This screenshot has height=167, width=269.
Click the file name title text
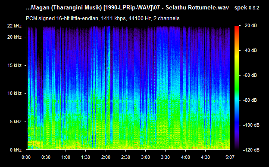click(x=128, y=8)
